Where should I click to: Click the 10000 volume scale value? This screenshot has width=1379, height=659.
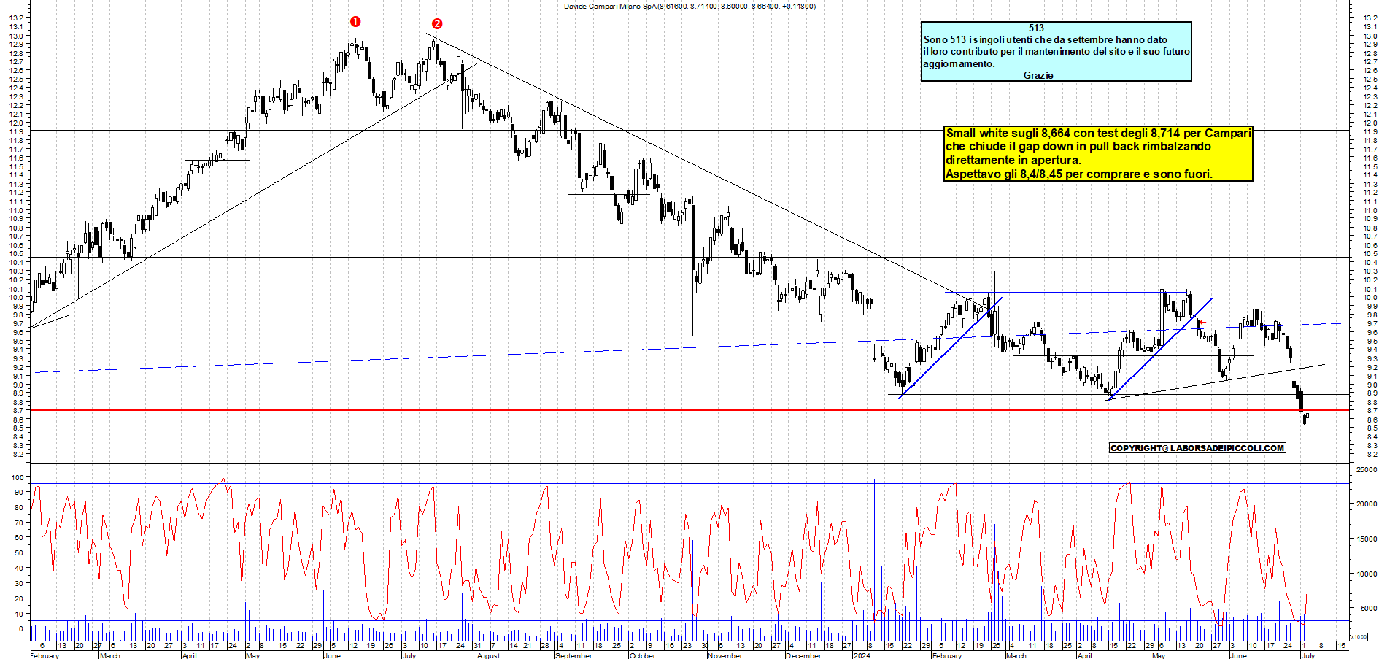1366,574
